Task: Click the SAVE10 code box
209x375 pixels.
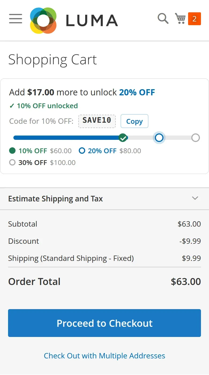Action: pyautogui.click(x=97, y=121)
